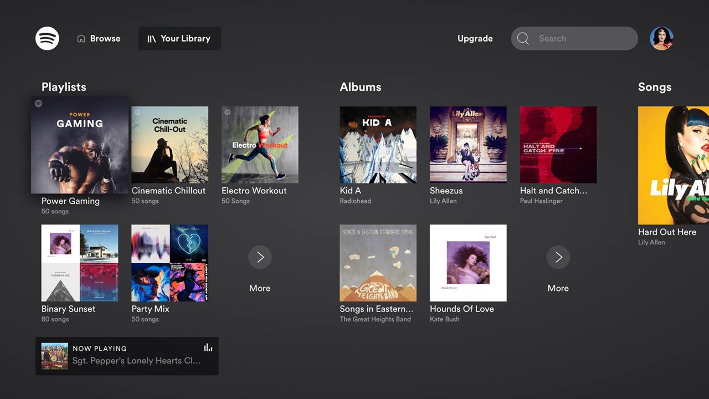Image resolution: width=709 pixels, height=399 pixels.
Task: Click the 'Power Gaming' playlist title
Action: (x=70, y=201)
